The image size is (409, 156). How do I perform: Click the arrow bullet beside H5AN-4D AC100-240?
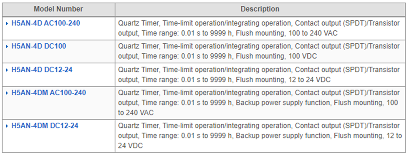pos(8,23)
